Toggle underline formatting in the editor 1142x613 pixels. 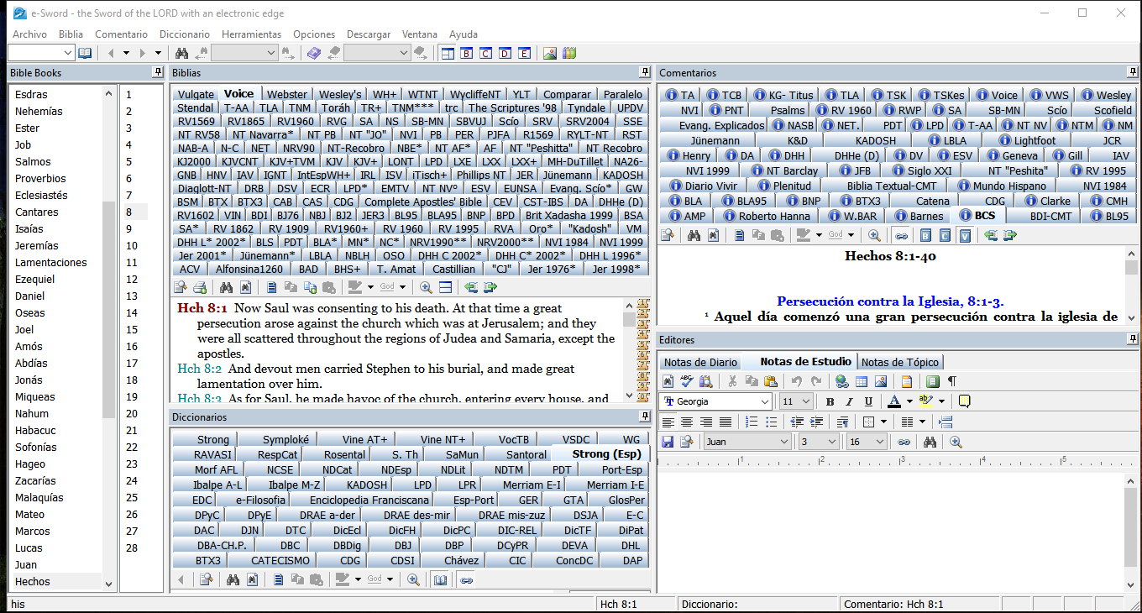[x=868, y=401]
